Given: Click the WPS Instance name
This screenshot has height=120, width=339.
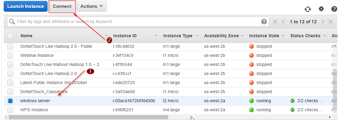Looking at the screenshot, I should (x=34, y=110).
